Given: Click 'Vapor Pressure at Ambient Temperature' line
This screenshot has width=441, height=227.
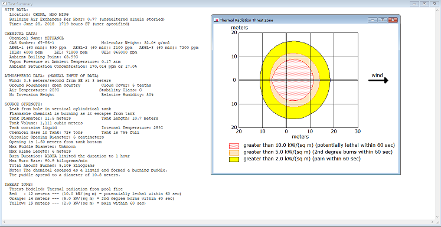Looking at the screenshot, I should click(x=65, y=61).
